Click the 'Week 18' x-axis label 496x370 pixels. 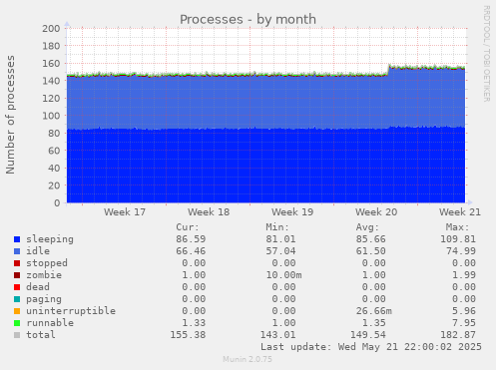pyautogui.click(x=209, y=212)
